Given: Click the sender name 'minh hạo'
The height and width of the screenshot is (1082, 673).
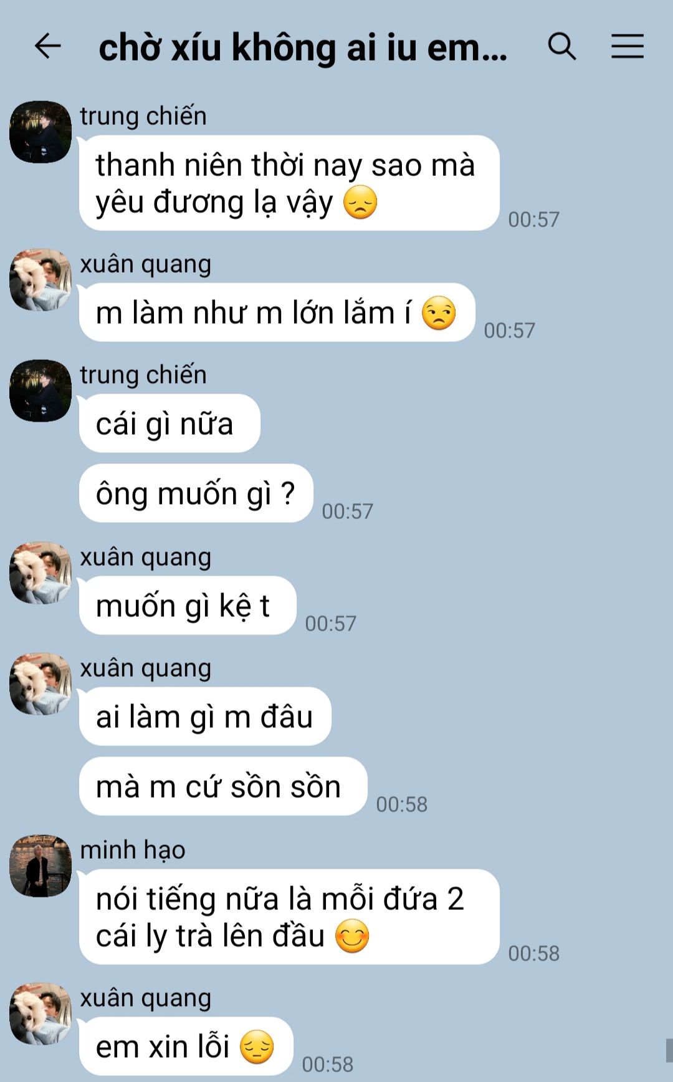Looking at the screenshot, I should coord(133,850).
